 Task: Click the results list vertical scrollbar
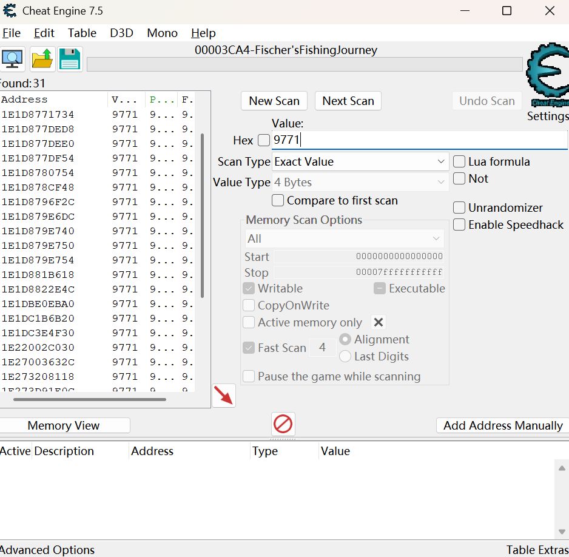202,216
